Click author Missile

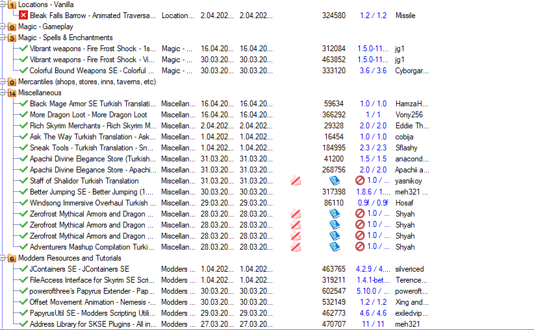(405, 16)
